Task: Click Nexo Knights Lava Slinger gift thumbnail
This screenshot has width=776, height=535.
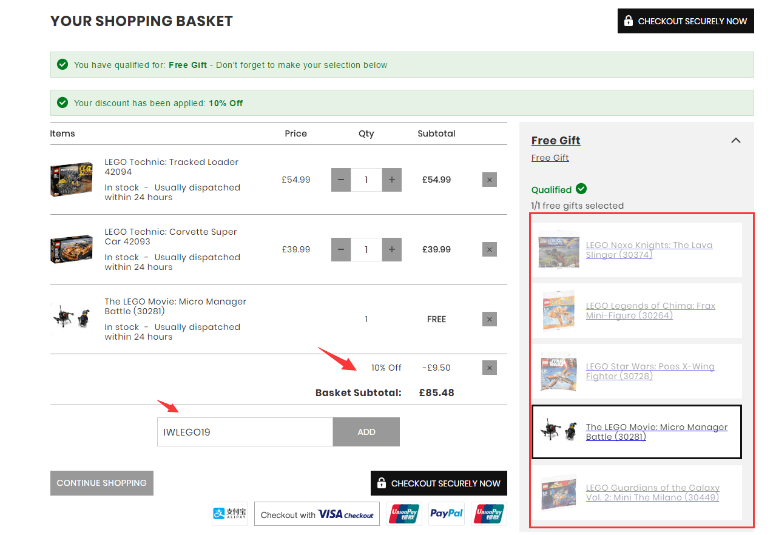Action: [x=559, y=250]
